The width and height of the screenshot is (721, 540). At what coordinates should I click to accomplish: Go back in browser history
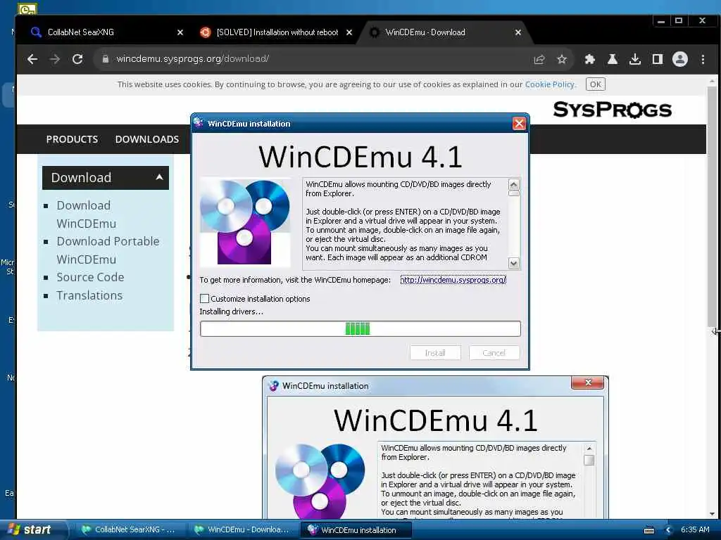[x=32, y=59]
